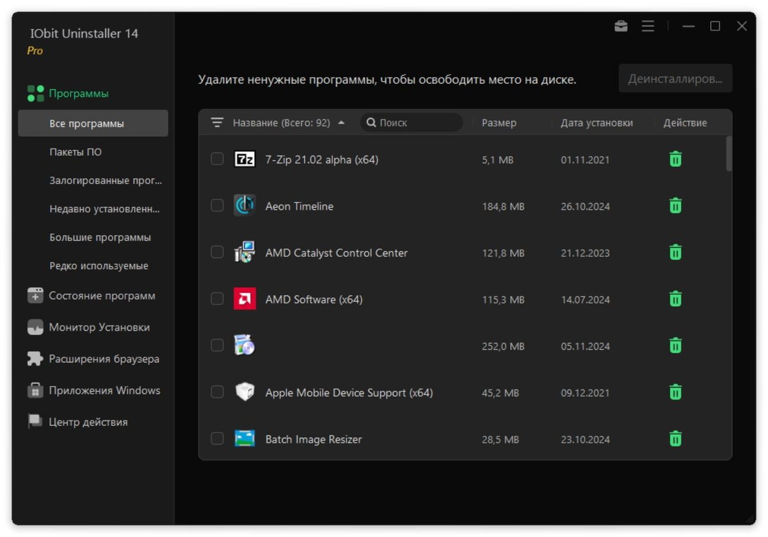Screen dimensions: 768x537
Task: Open the filter list icon beside Название
Action: (218, 123)
